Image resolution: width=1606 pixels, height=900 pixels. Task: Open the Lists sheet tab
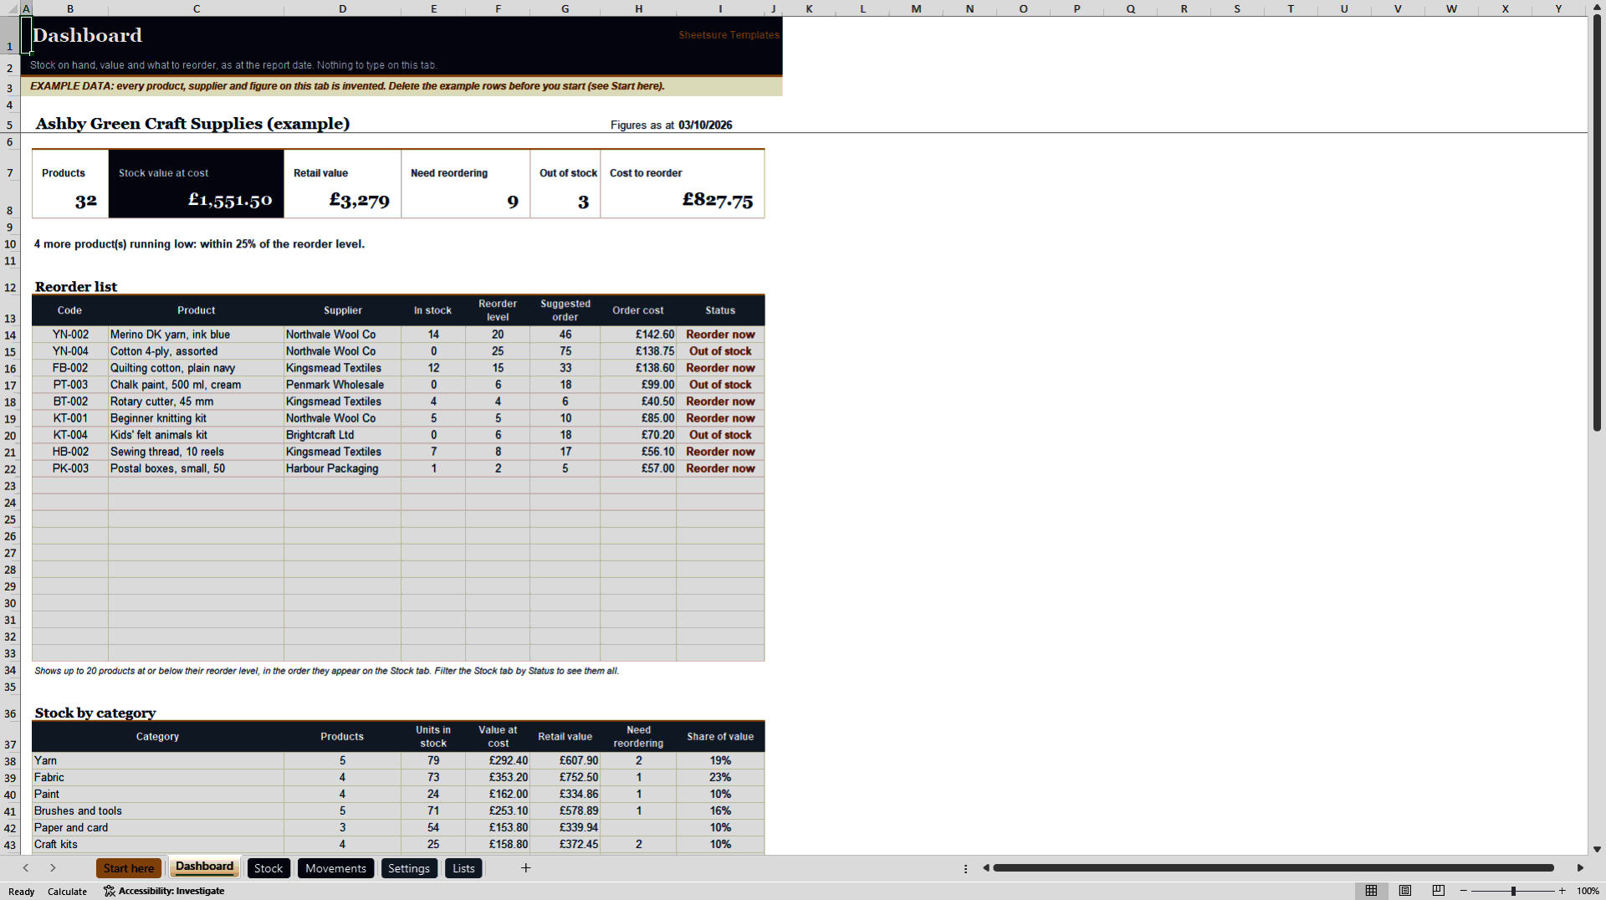point(463,868)
